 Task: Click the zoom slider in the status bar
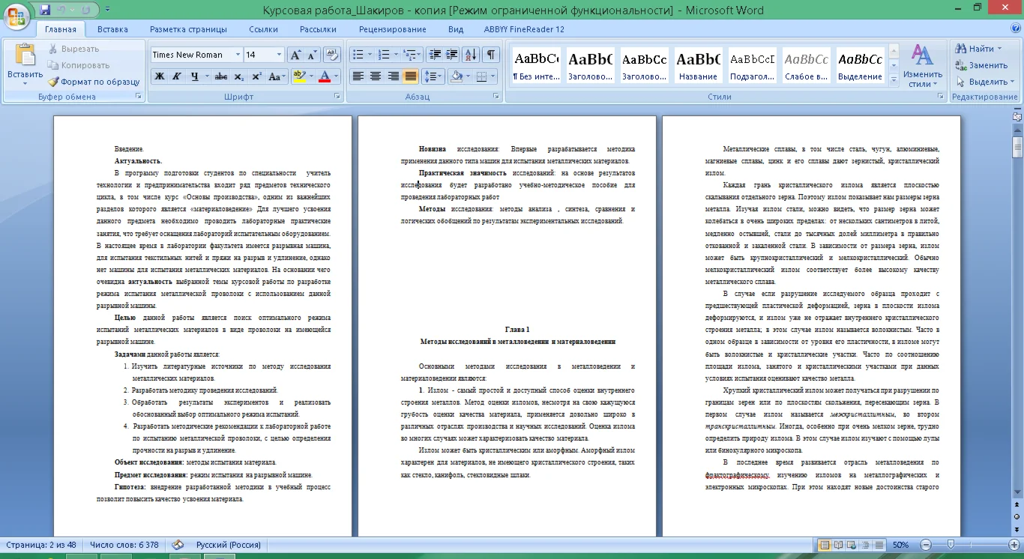pos(951,545)
